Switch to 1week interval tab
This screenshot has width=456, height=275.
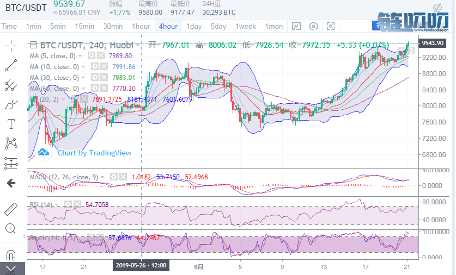pos(246,27)
